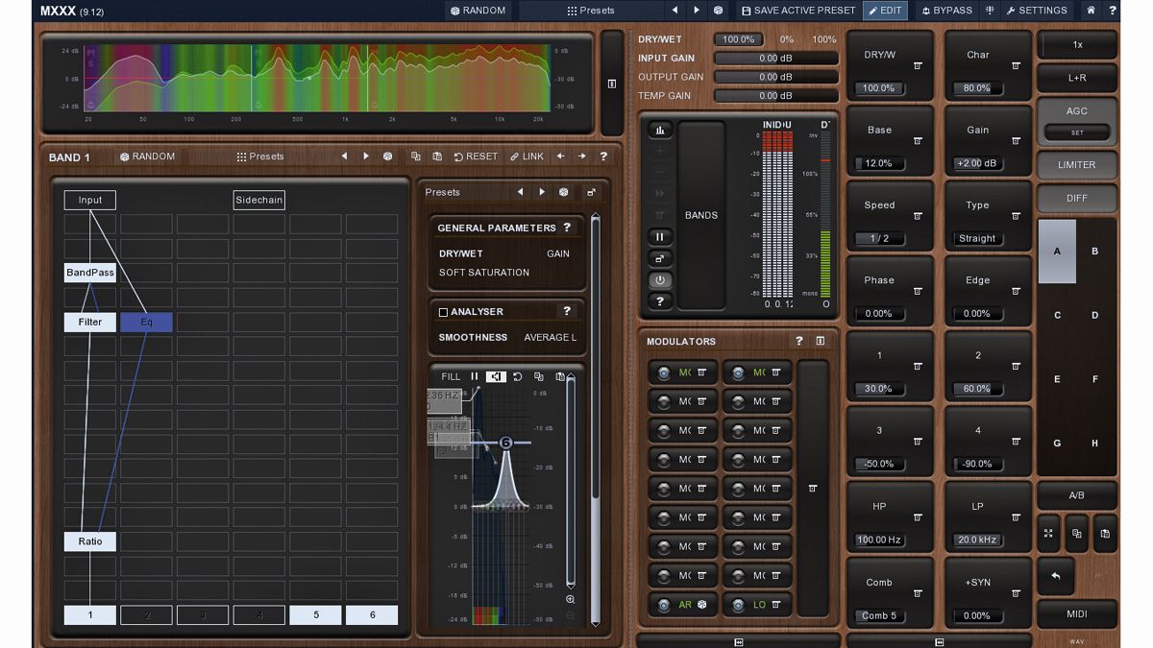The width and height of the screenshot is (1153, 648).
Task: Open Char multiparameter menu icon
Action: pyautogui.click(x=1016, y=65)
